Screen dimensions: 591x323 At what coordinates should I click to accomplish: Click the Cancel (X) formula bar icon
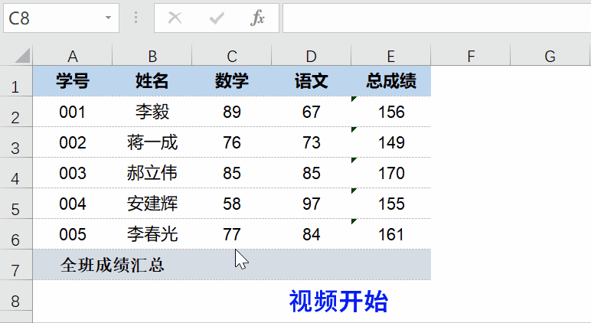click(x=175, y=18)
